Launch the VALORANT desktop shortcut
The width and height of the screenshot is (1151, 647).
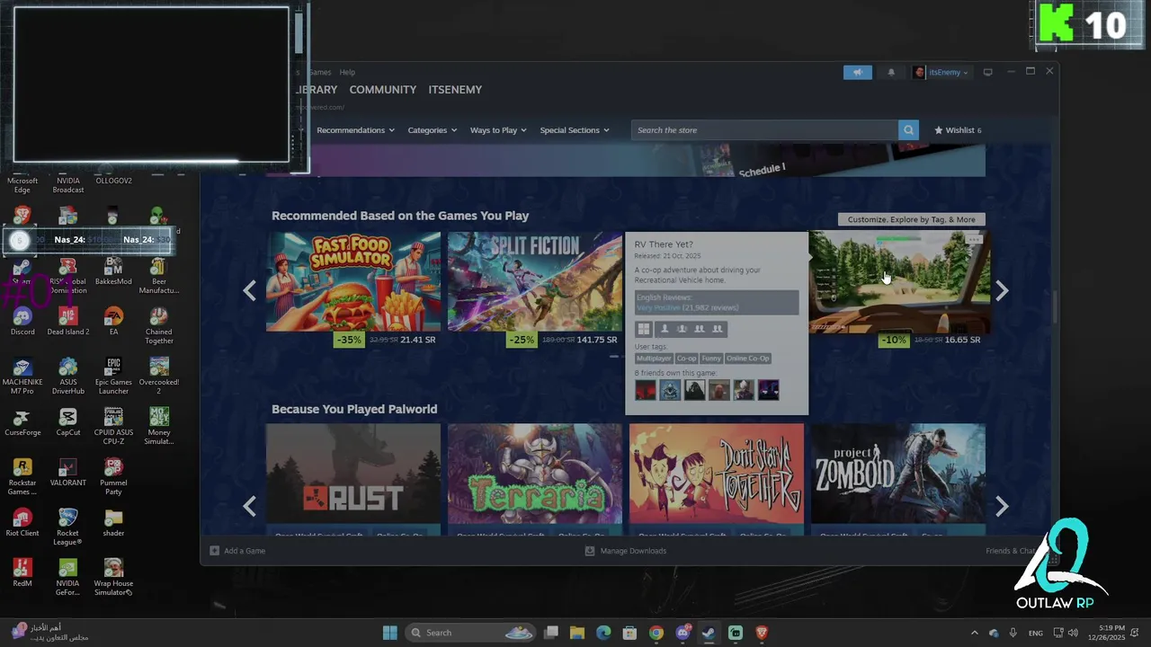coord(68,473)
